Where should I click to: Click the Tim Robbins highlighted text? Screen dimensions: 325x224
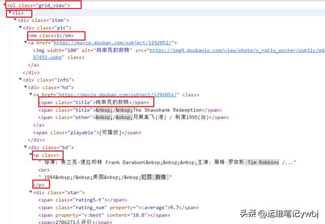[263, 162]
